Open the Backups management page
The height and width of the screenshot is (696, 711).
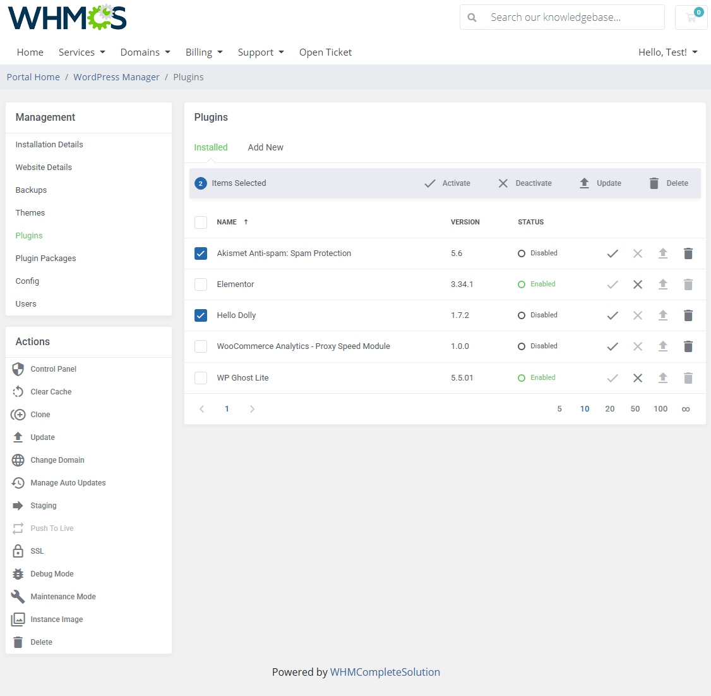coord(30,190)
